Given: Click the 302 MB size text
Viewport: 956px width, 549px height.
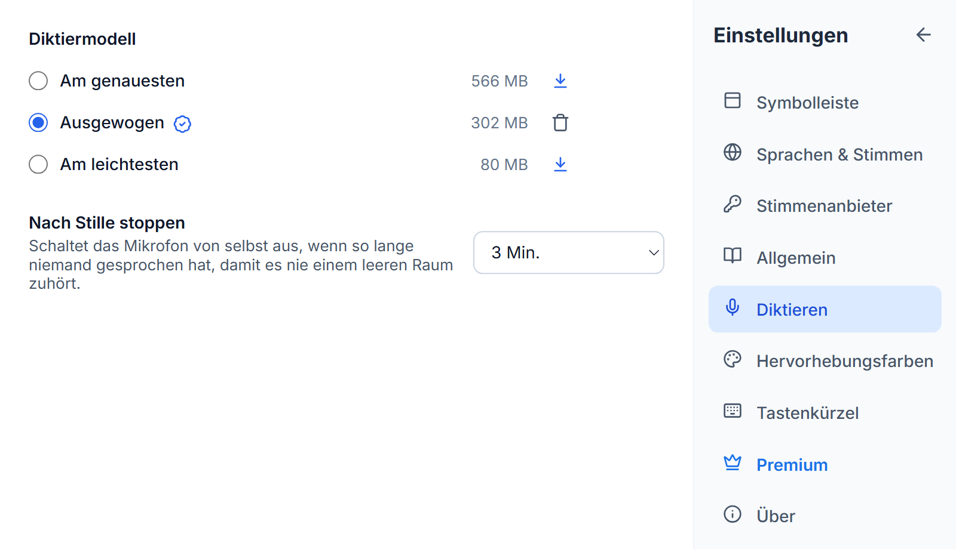Looking at the screenshot, I should click(500, 123).
